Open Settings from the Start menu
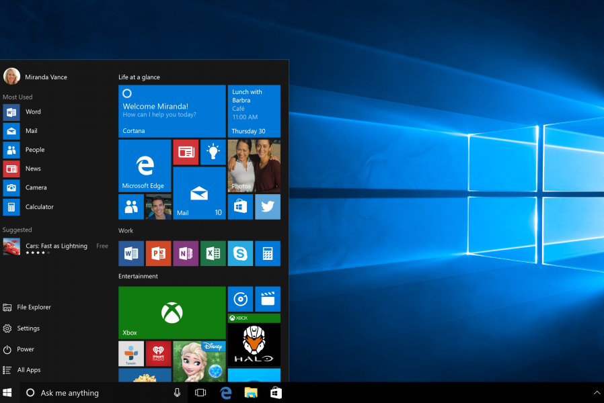604x403 pixels. (28, 328)
